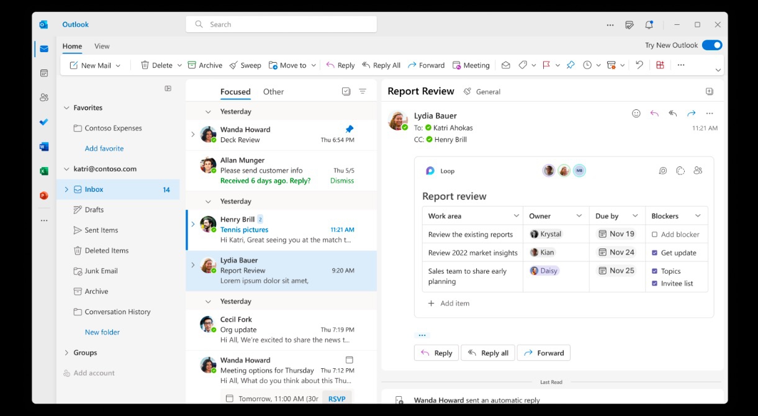Add emoji reaction to Lydia Bauer's email
The width and height of the screenshot is (758, 416).
click(x=636, y=114)
